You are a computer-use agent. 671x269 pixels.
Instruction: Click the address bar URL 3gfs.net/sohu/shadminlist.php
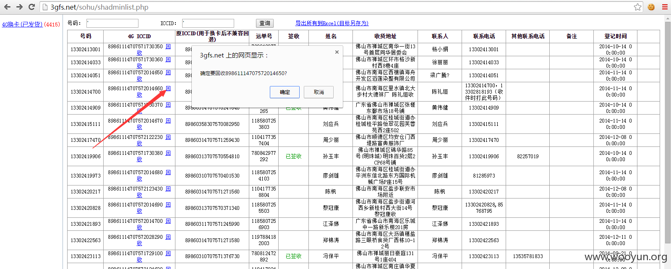click(x=99, y=7)
